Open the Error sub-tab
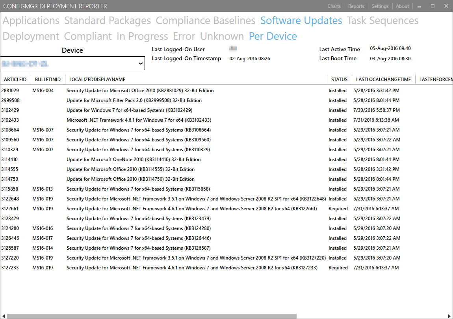 coord(184,36)
